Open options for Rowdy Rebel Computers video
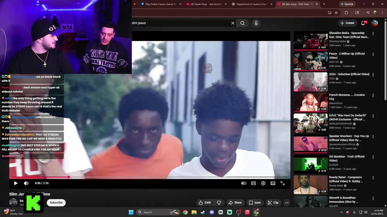The height and width of the screenshot is (217, 387). [x=373, y=178]
